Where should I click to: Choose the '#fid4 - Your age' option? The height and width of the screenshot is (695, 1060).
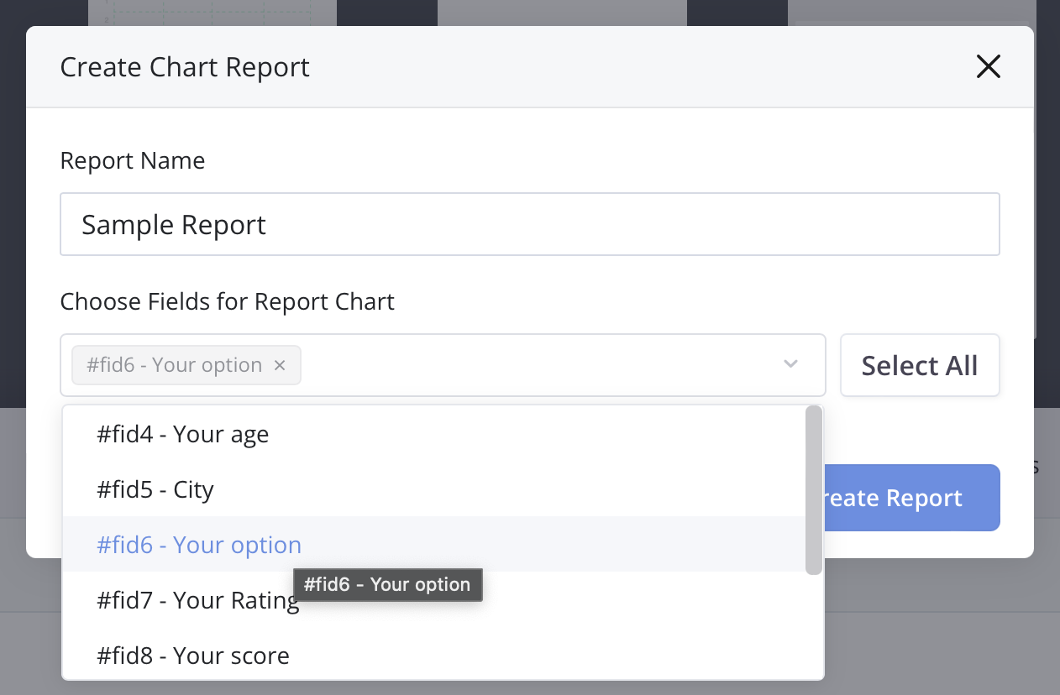pyautogui.click(x=183, y=434)
